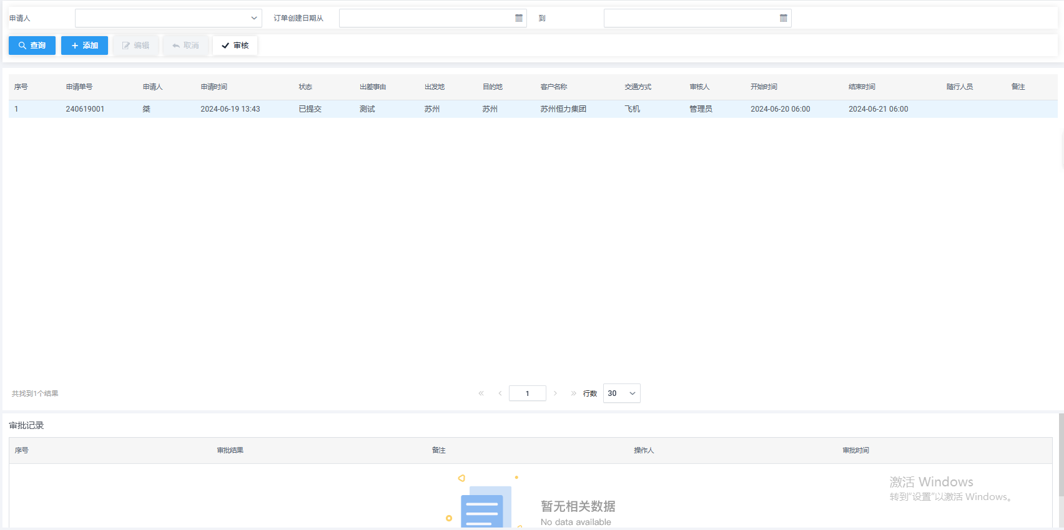
Task: Click the 交通方式 column header
Action: (x=638, y=87)
